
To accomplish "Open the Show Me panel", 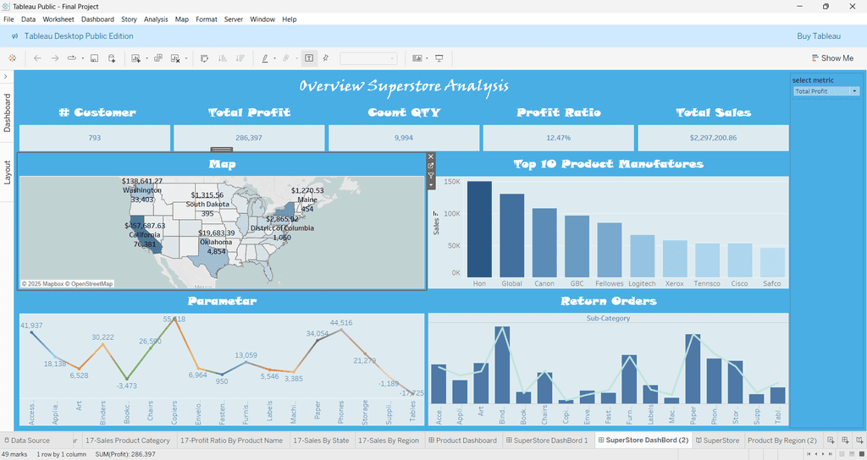I will point(832,58).
